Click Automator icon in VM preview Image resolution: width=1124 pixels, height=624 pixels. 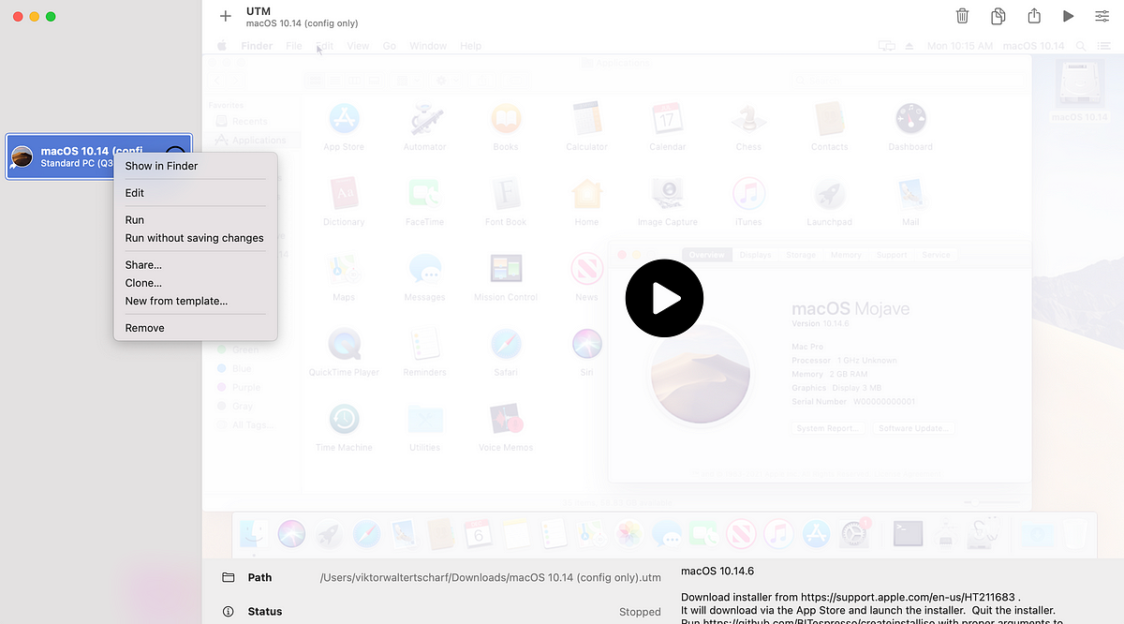pyautogui.click(x=425, y=120)
